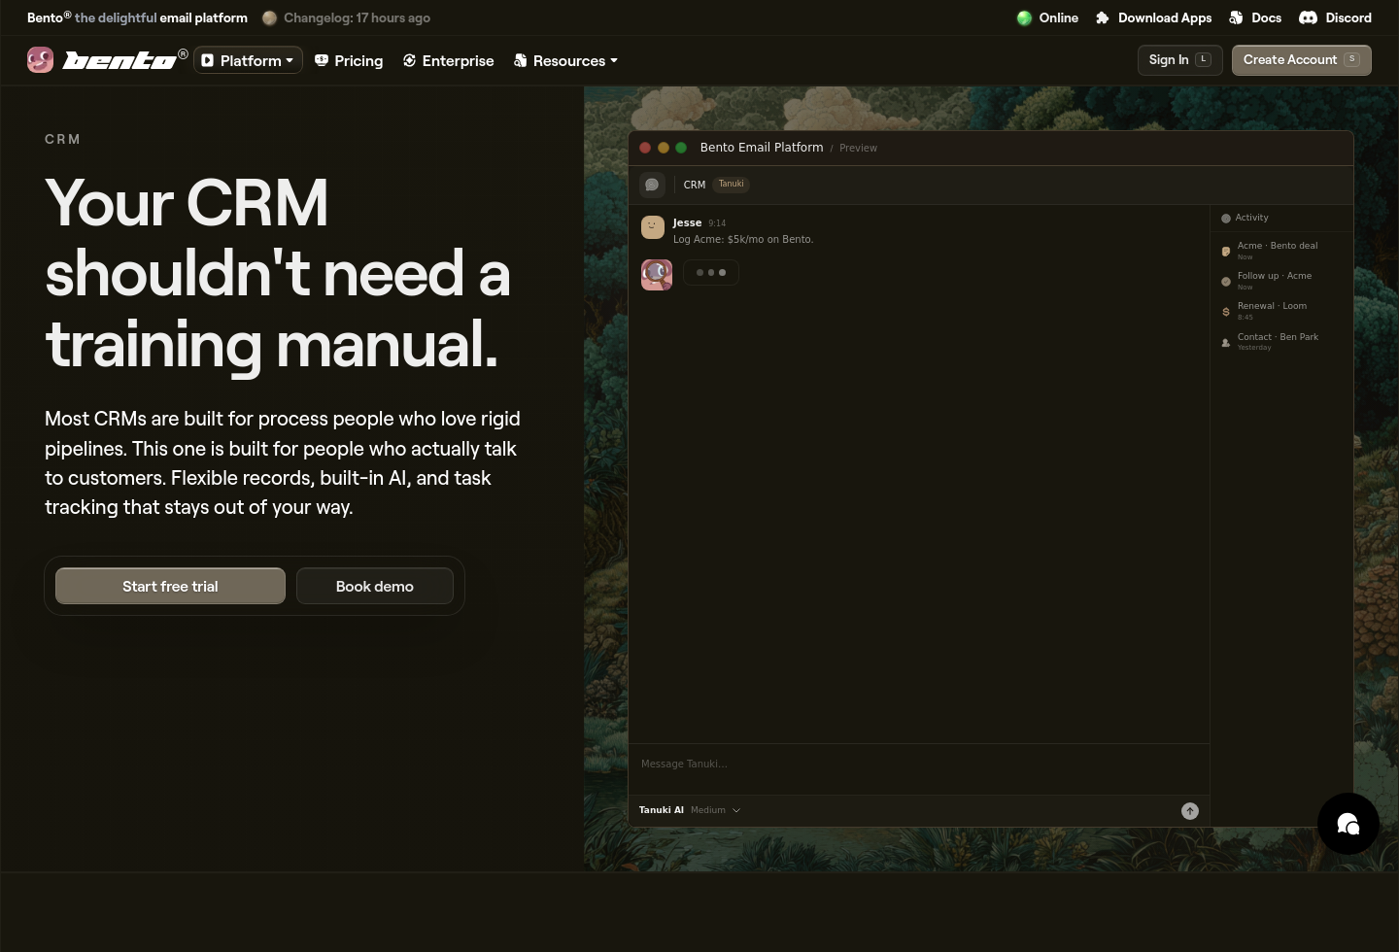This screenshot has width=1399, height=952.
Task: Expand the Resources dropdown menu
Action: click(x=565, y=60)
